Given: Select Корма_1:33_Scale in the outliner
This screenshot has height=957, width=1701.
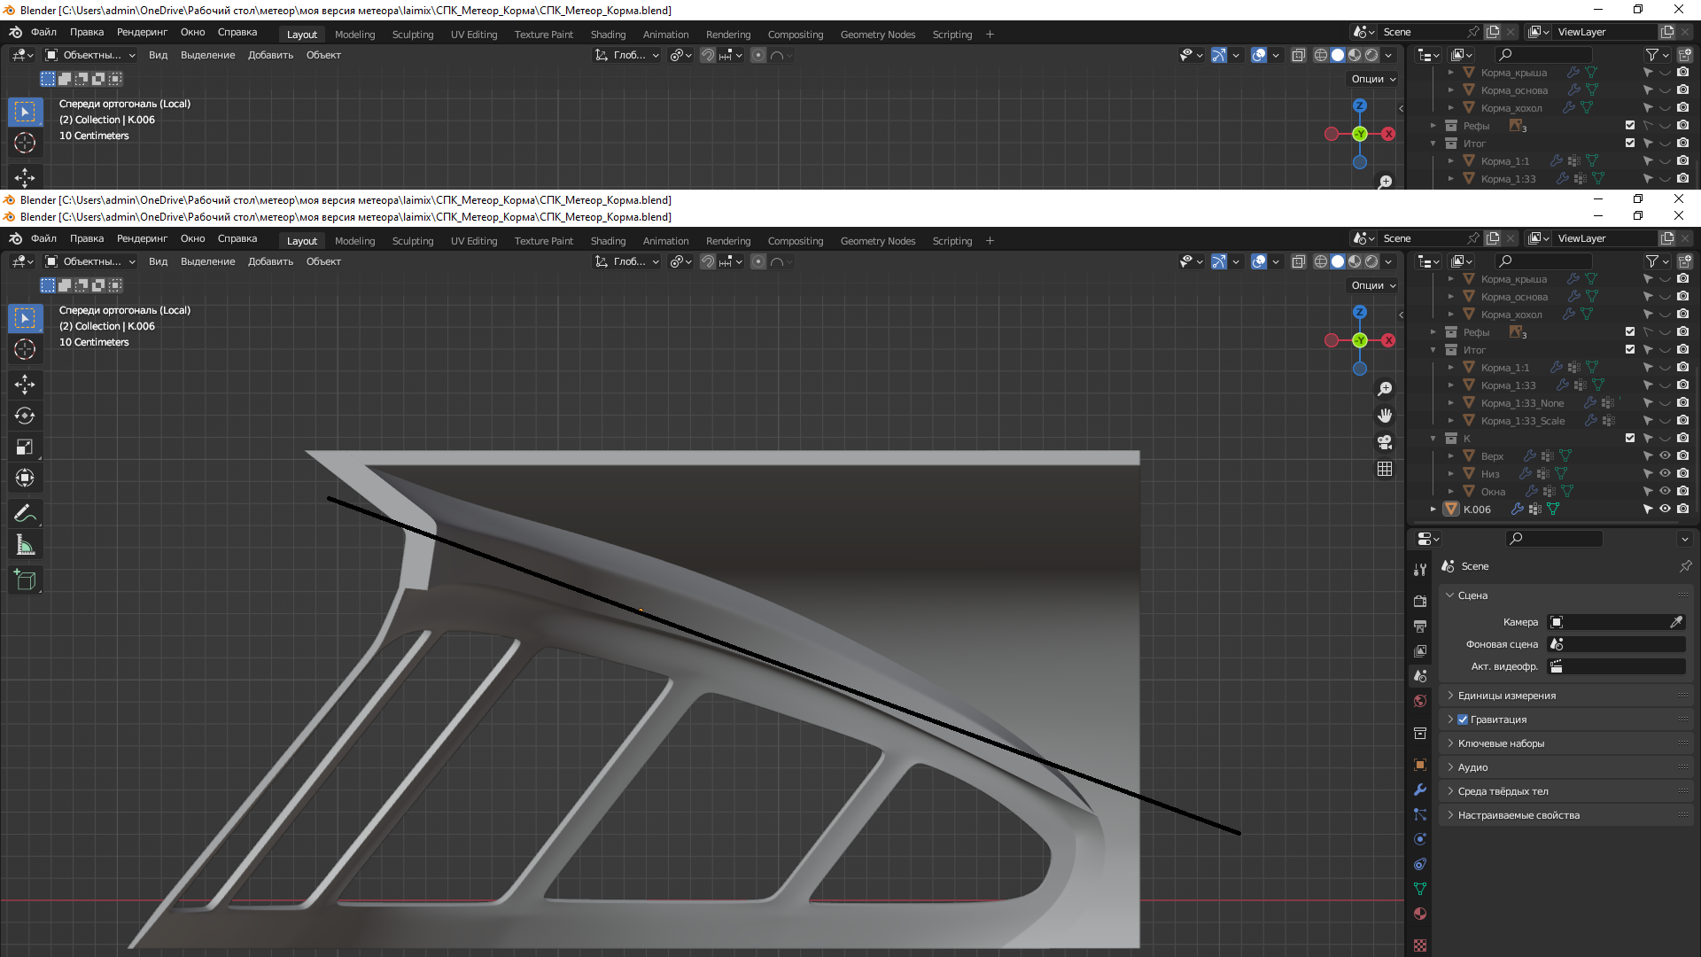Looking at the screenshot, I should click(x=1522, y=421).
